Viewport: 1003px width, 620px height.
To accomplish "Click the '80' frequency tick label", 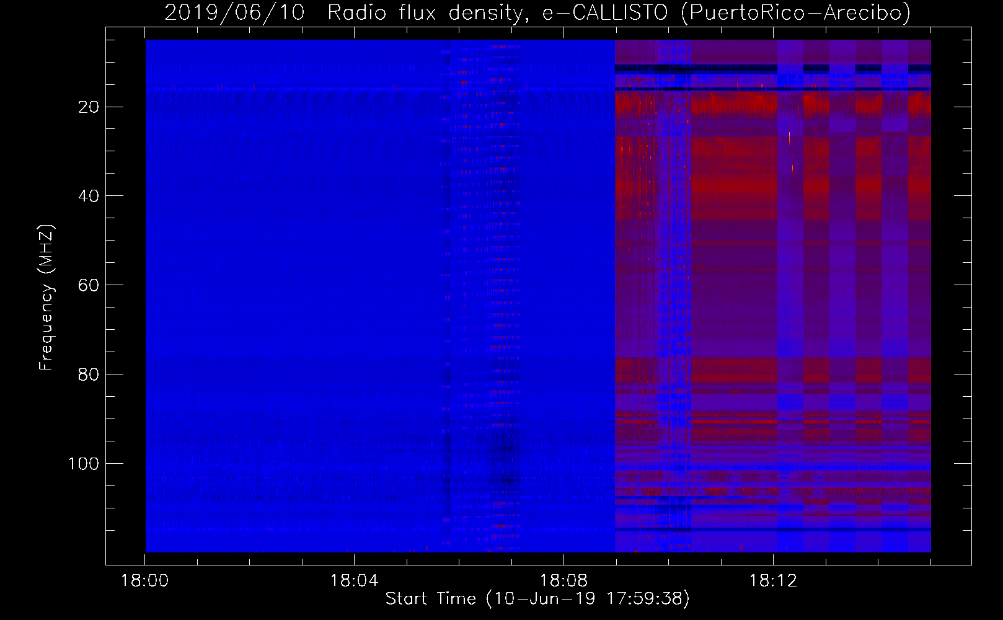I will (89, 375).
